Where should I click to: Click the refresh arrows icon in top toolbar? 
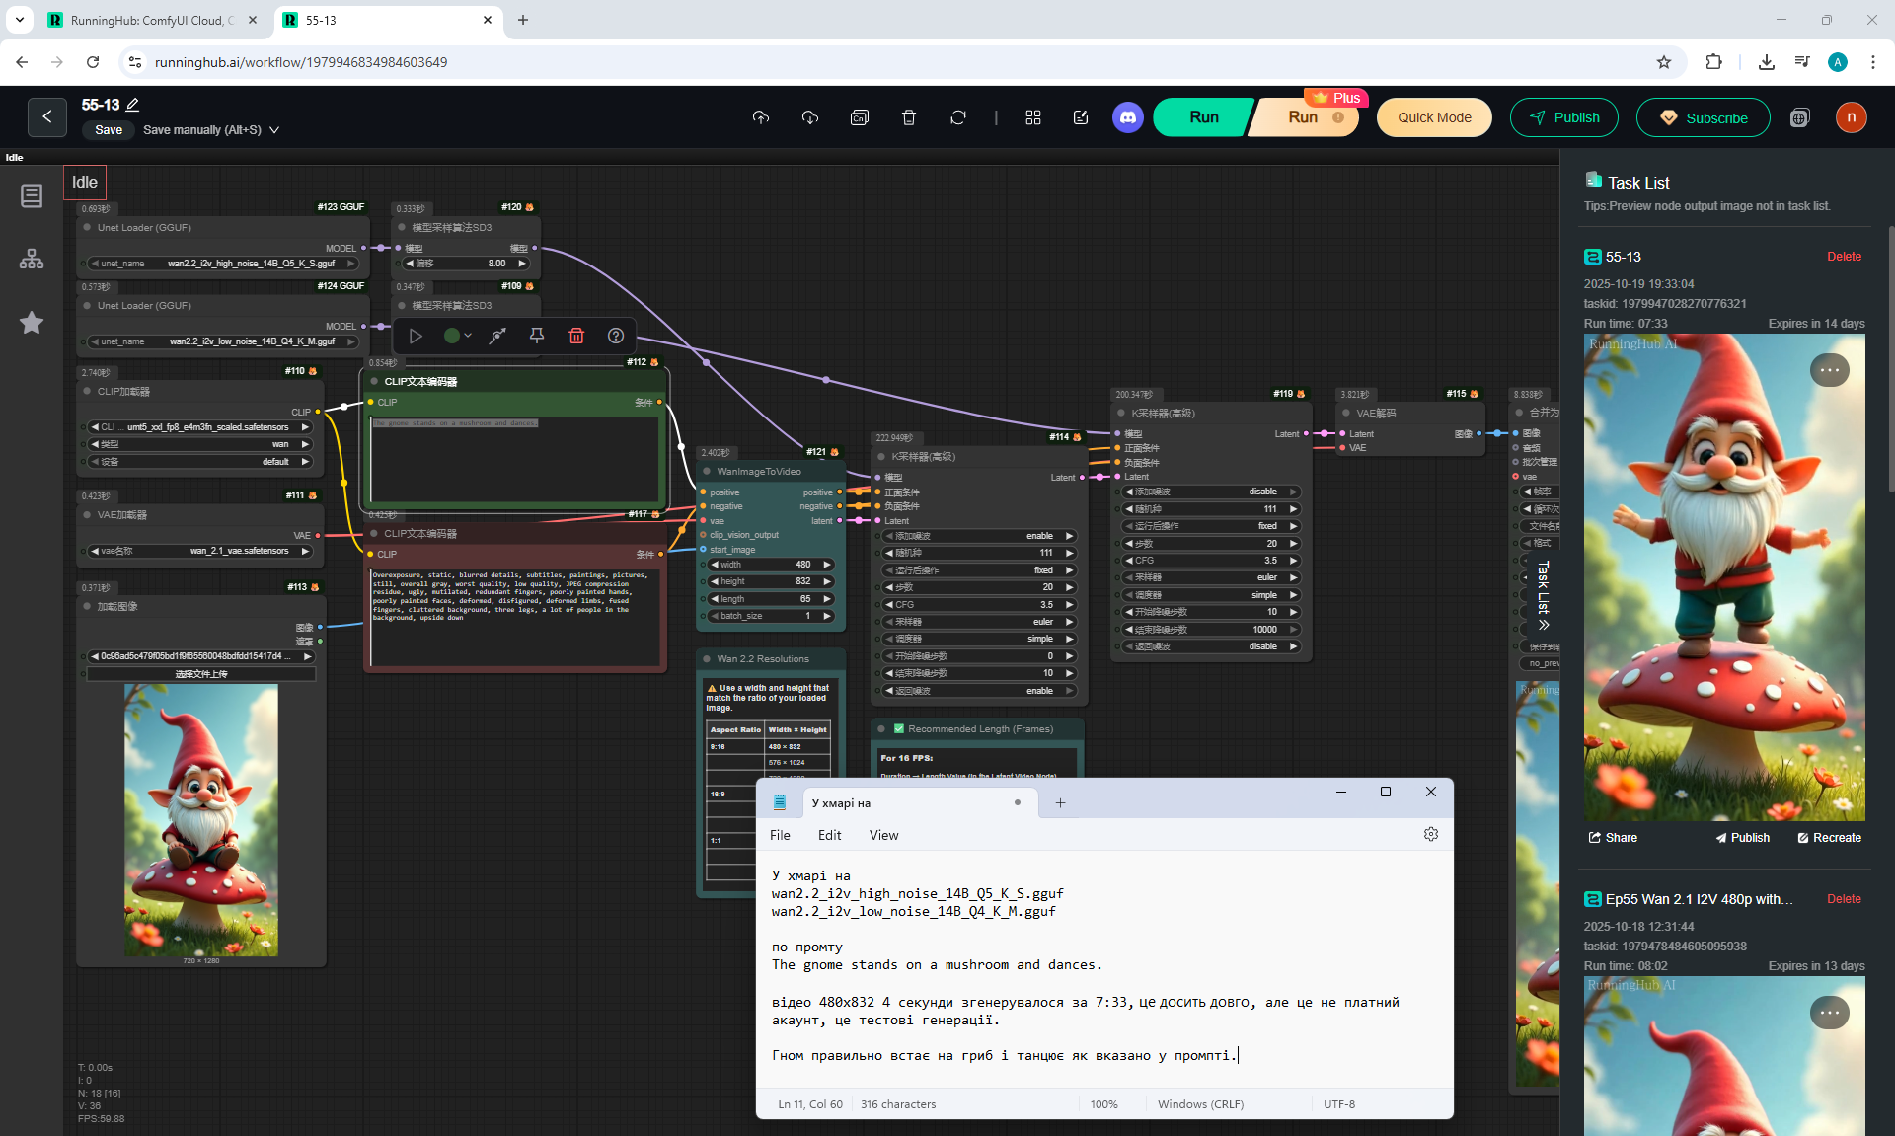(957, 117)
